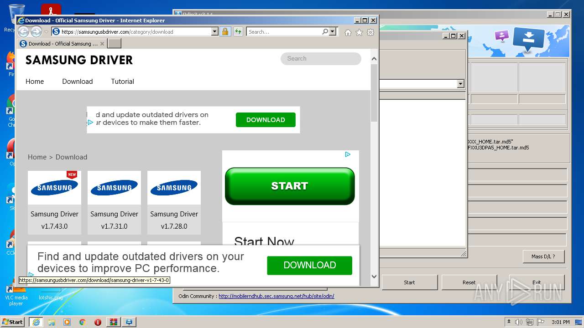Open the Home menu item
Image resolution: width=584 pixels, height=328 pixels.
pyautogui.click(x=35, y=82)
